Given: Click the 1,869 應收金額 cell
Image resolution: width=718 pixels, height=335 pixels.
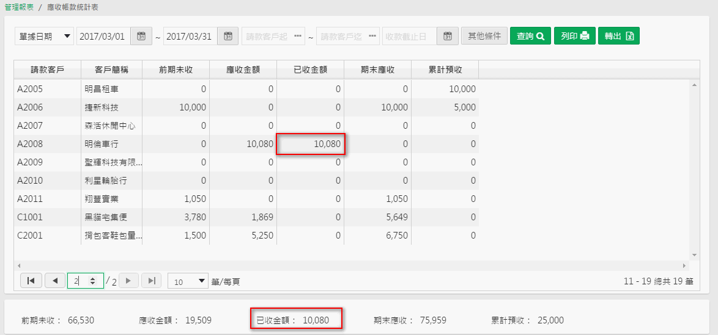Looking at the screenshot, I should [x=243, y=217].
